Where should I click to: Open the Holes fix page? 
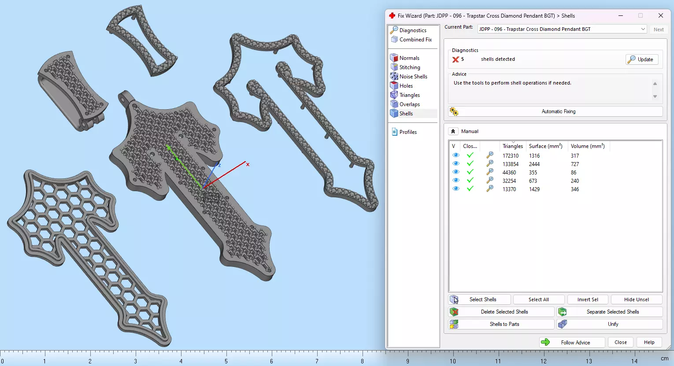click(x=406, y=86)
